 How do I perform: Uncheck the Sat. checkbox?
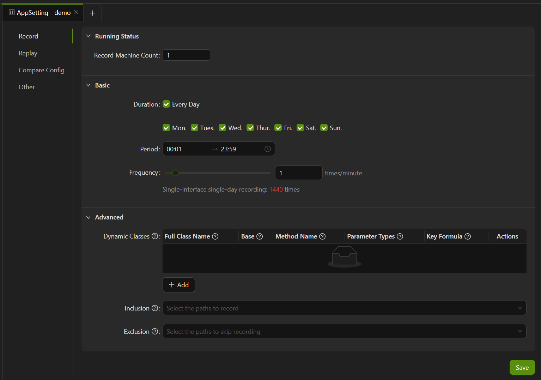pyautogui.click(x=300, y=128)
